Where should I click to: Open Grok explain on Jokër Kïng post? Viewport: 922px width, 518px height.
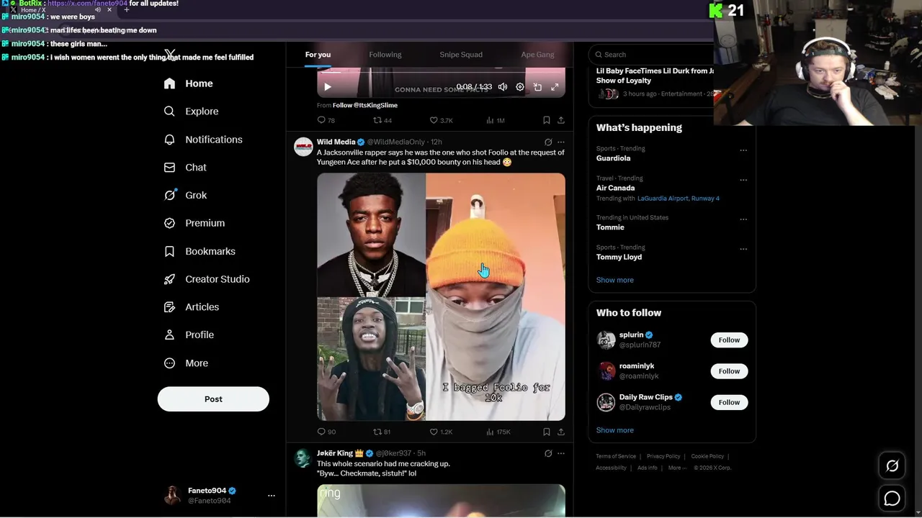(548, 453)
